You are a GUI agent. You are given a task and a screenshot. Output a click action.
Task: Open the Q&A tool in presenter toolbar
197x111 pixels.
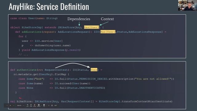pyautogui.click(x=27, y=105)
